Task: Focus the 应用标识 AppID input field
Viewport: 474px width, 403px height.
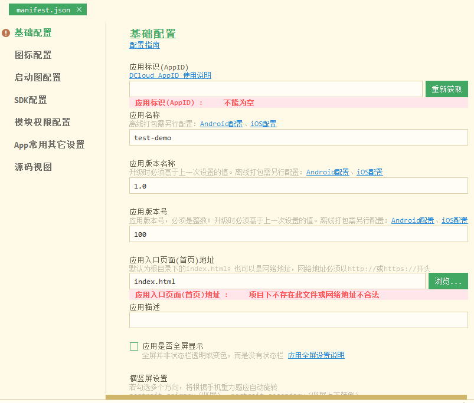Action: point(276,90)
